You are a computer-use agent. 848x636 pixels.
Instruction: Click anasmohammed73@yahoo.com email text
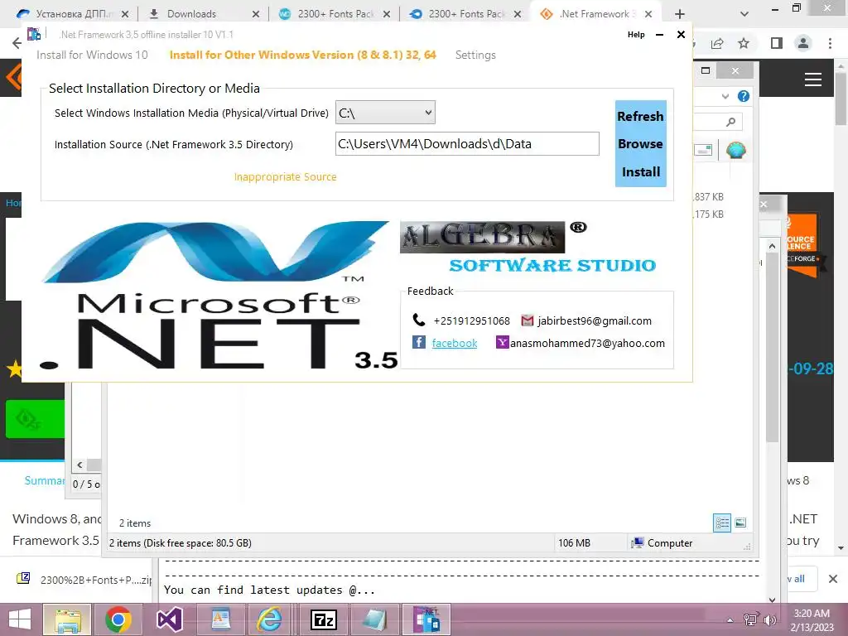click(x=587, y=343)
